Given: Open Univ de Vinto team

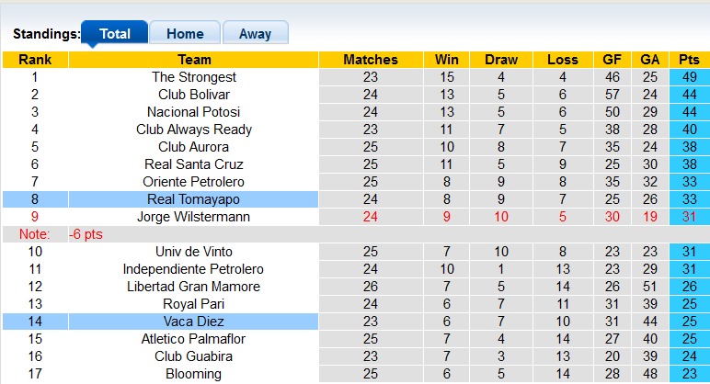Looking at the screenshot, I should pos(194,252).
